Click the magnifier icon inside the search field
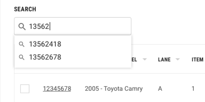Viewport: 205px width, 102px height. pos(22,27)
